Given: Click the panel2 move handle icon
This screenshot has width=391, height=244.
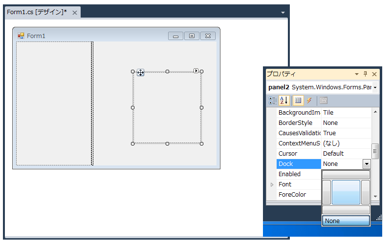Looking at the screenshot, I should 140,72.
